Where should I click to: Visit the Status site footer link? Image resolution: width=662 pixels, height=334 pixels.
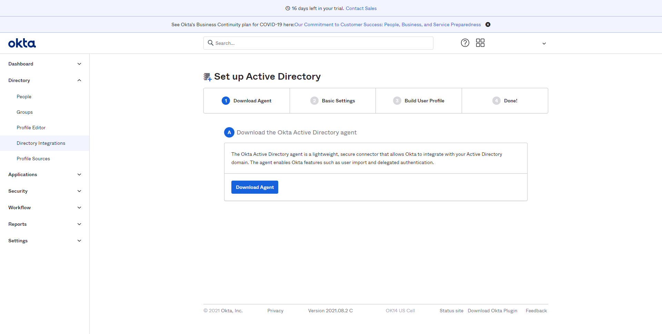click(x=451, y=311)
